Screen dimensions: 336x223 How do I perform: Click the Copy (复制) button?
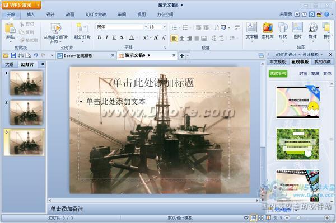(27, 32)
